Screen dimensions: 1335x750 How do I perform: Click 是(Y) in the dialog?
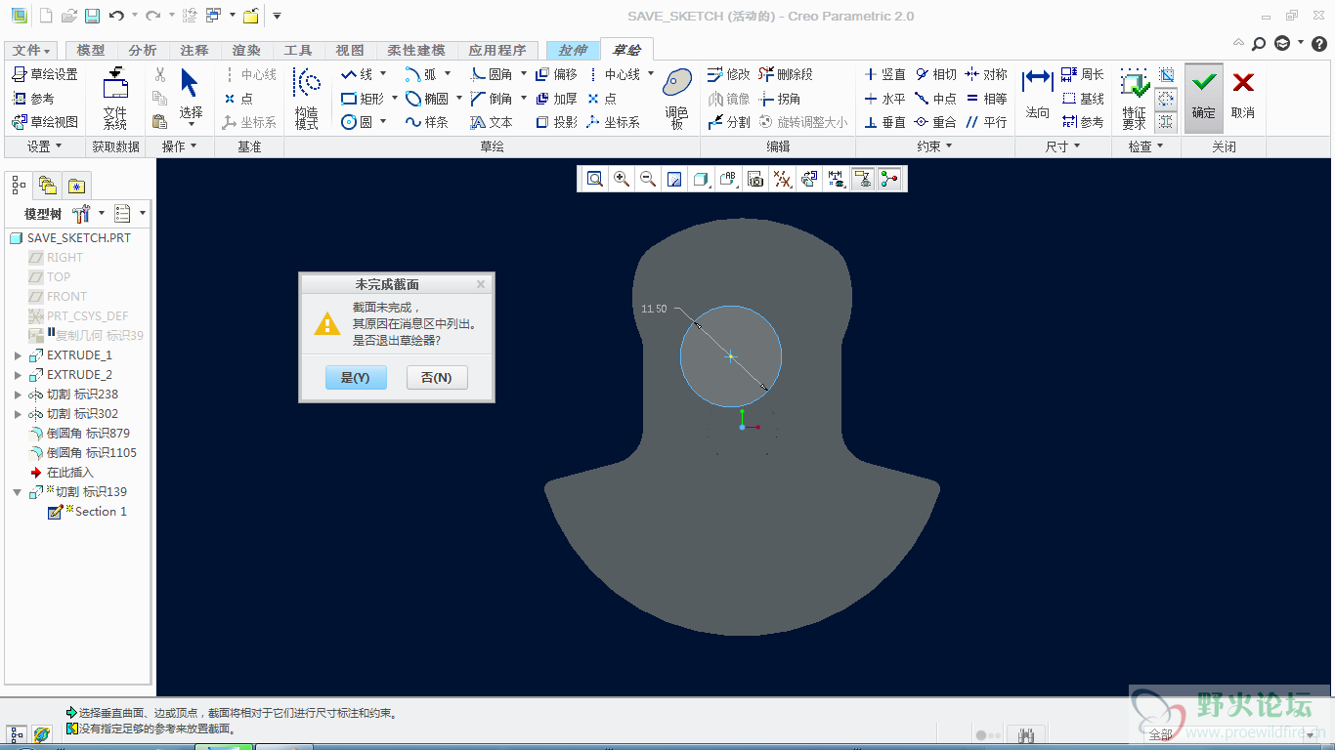(356, 378)
